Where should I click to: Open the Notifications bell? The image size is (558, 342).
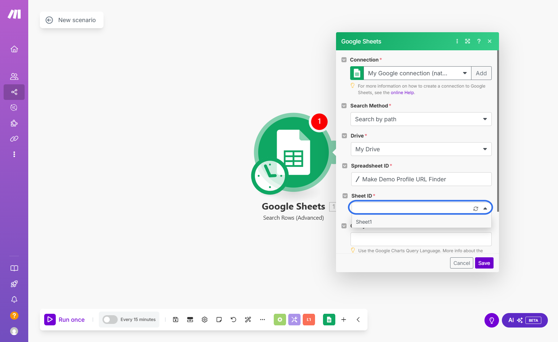pos(14,300)
